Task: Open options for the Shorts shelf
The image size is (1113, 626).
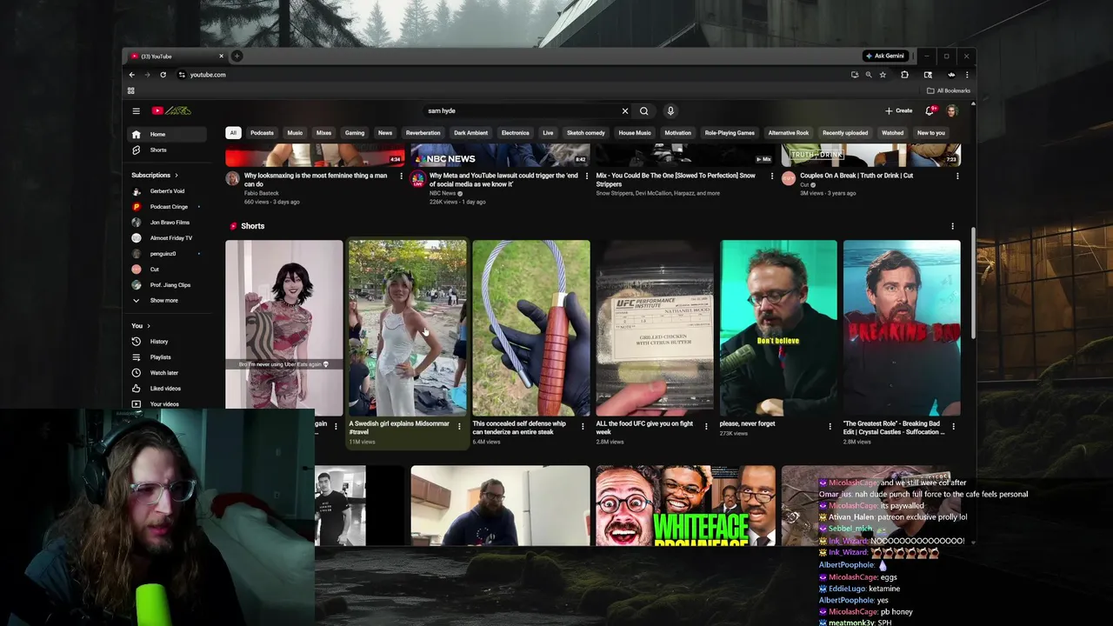Action: tap(952, 226)
